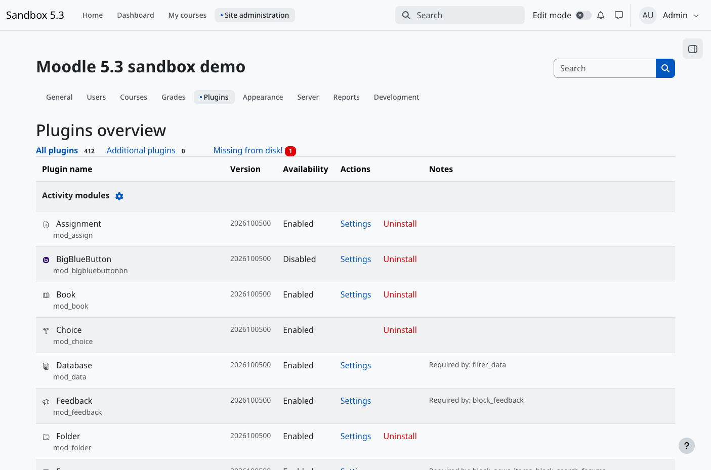Open the help question mark button

point(687,446)
